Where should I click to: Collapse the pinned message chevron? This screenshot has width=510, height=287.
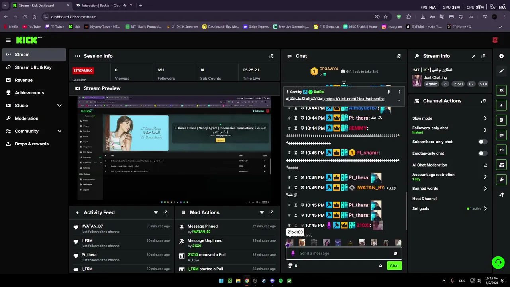[399, 100]
